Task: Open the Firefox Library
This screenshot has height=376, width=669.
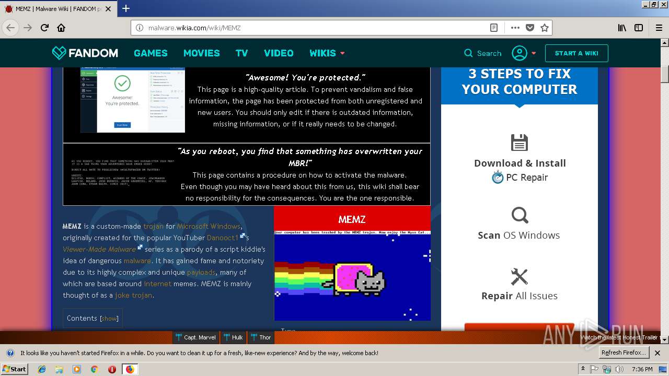Action: coord(622,28)
